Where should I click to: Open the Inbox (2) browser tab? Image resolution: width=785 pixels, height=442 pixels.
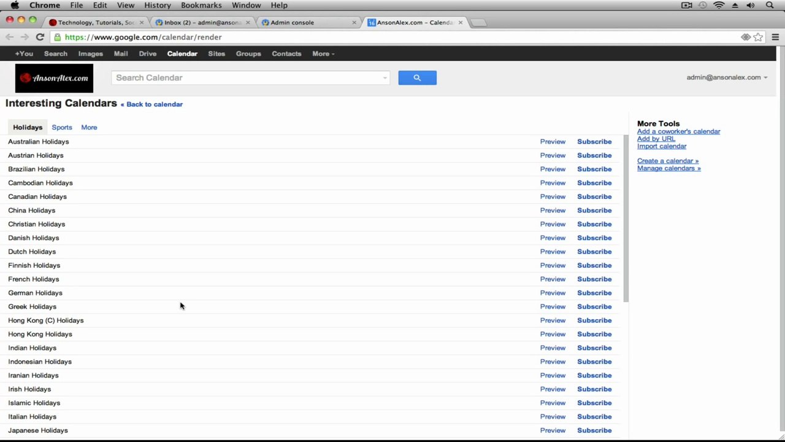pos(202,23)
